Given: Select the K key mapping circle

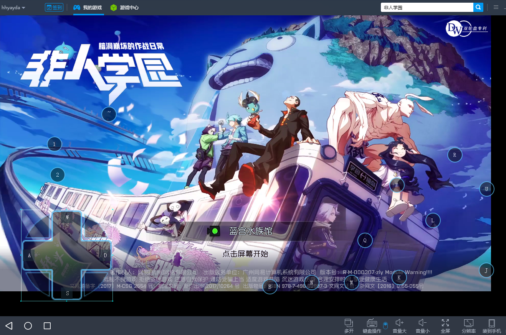Looking at the screenshot, I should 399,277.
